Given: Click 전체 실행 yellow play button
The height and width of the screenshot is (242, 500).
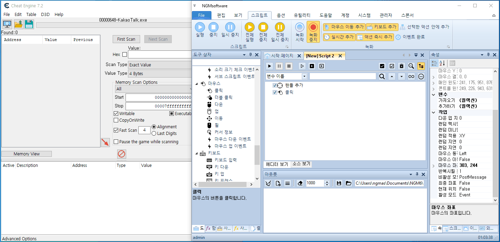Looking at the screenshot, I should click(x=250, y=32).
